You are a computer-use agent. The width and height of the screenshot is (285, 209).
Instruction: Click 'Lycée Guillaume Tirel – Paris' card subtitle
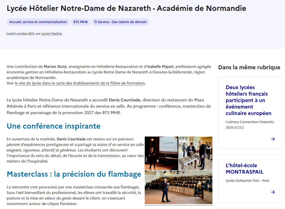247,181
